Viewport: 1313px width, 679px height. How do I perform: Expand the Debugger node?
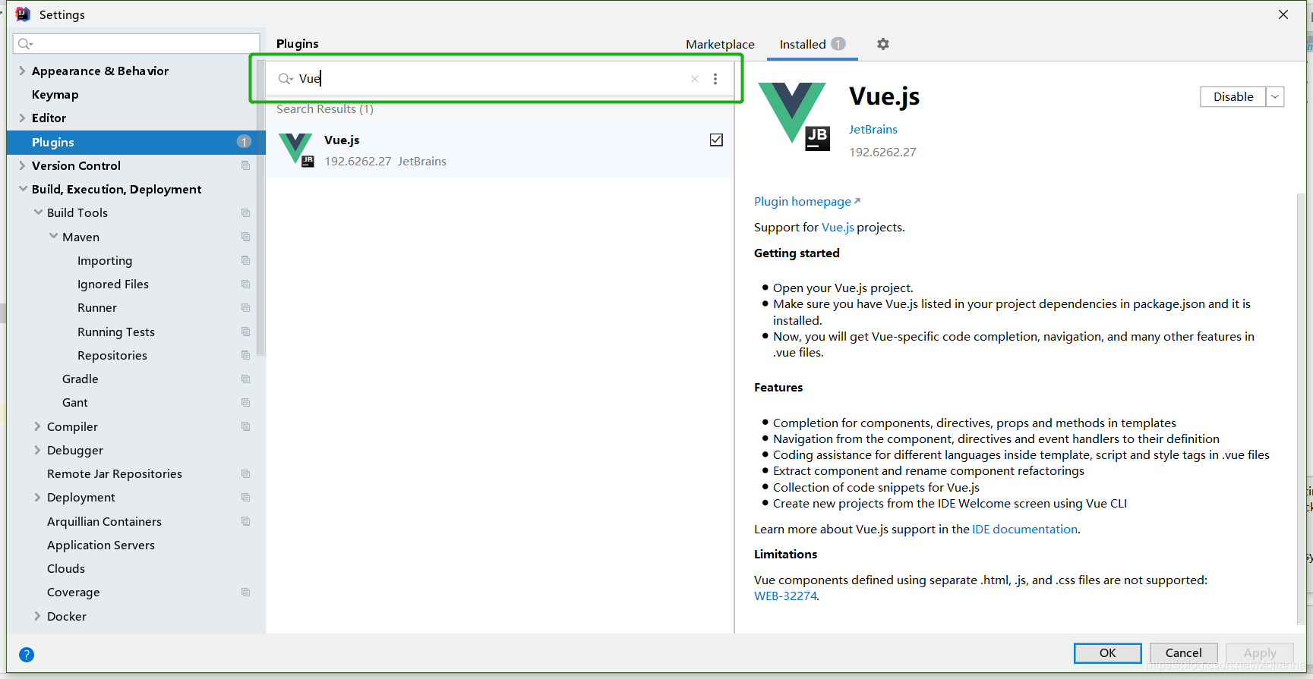(37, 450)
